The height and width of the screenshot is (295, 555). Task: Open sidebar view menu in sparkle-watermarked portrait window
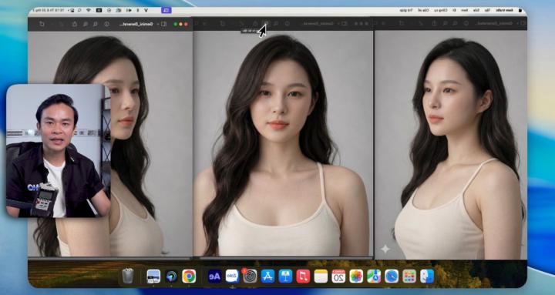pyautogui.click(x=523, y=23)
